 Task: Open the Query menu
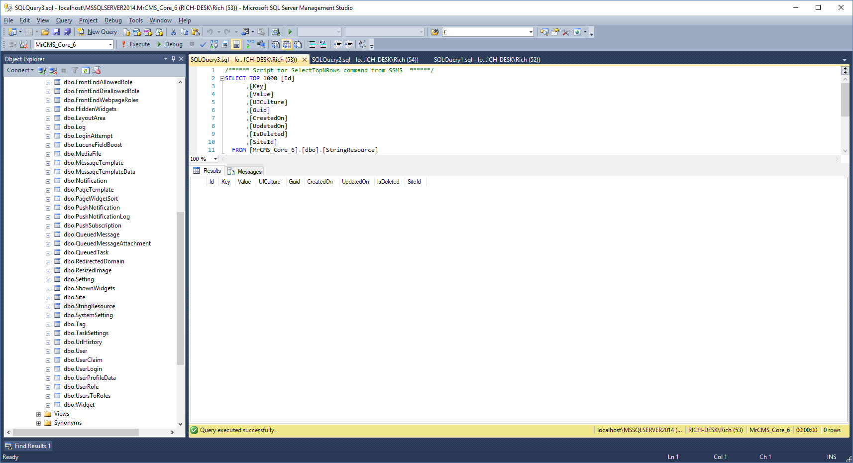64,20
